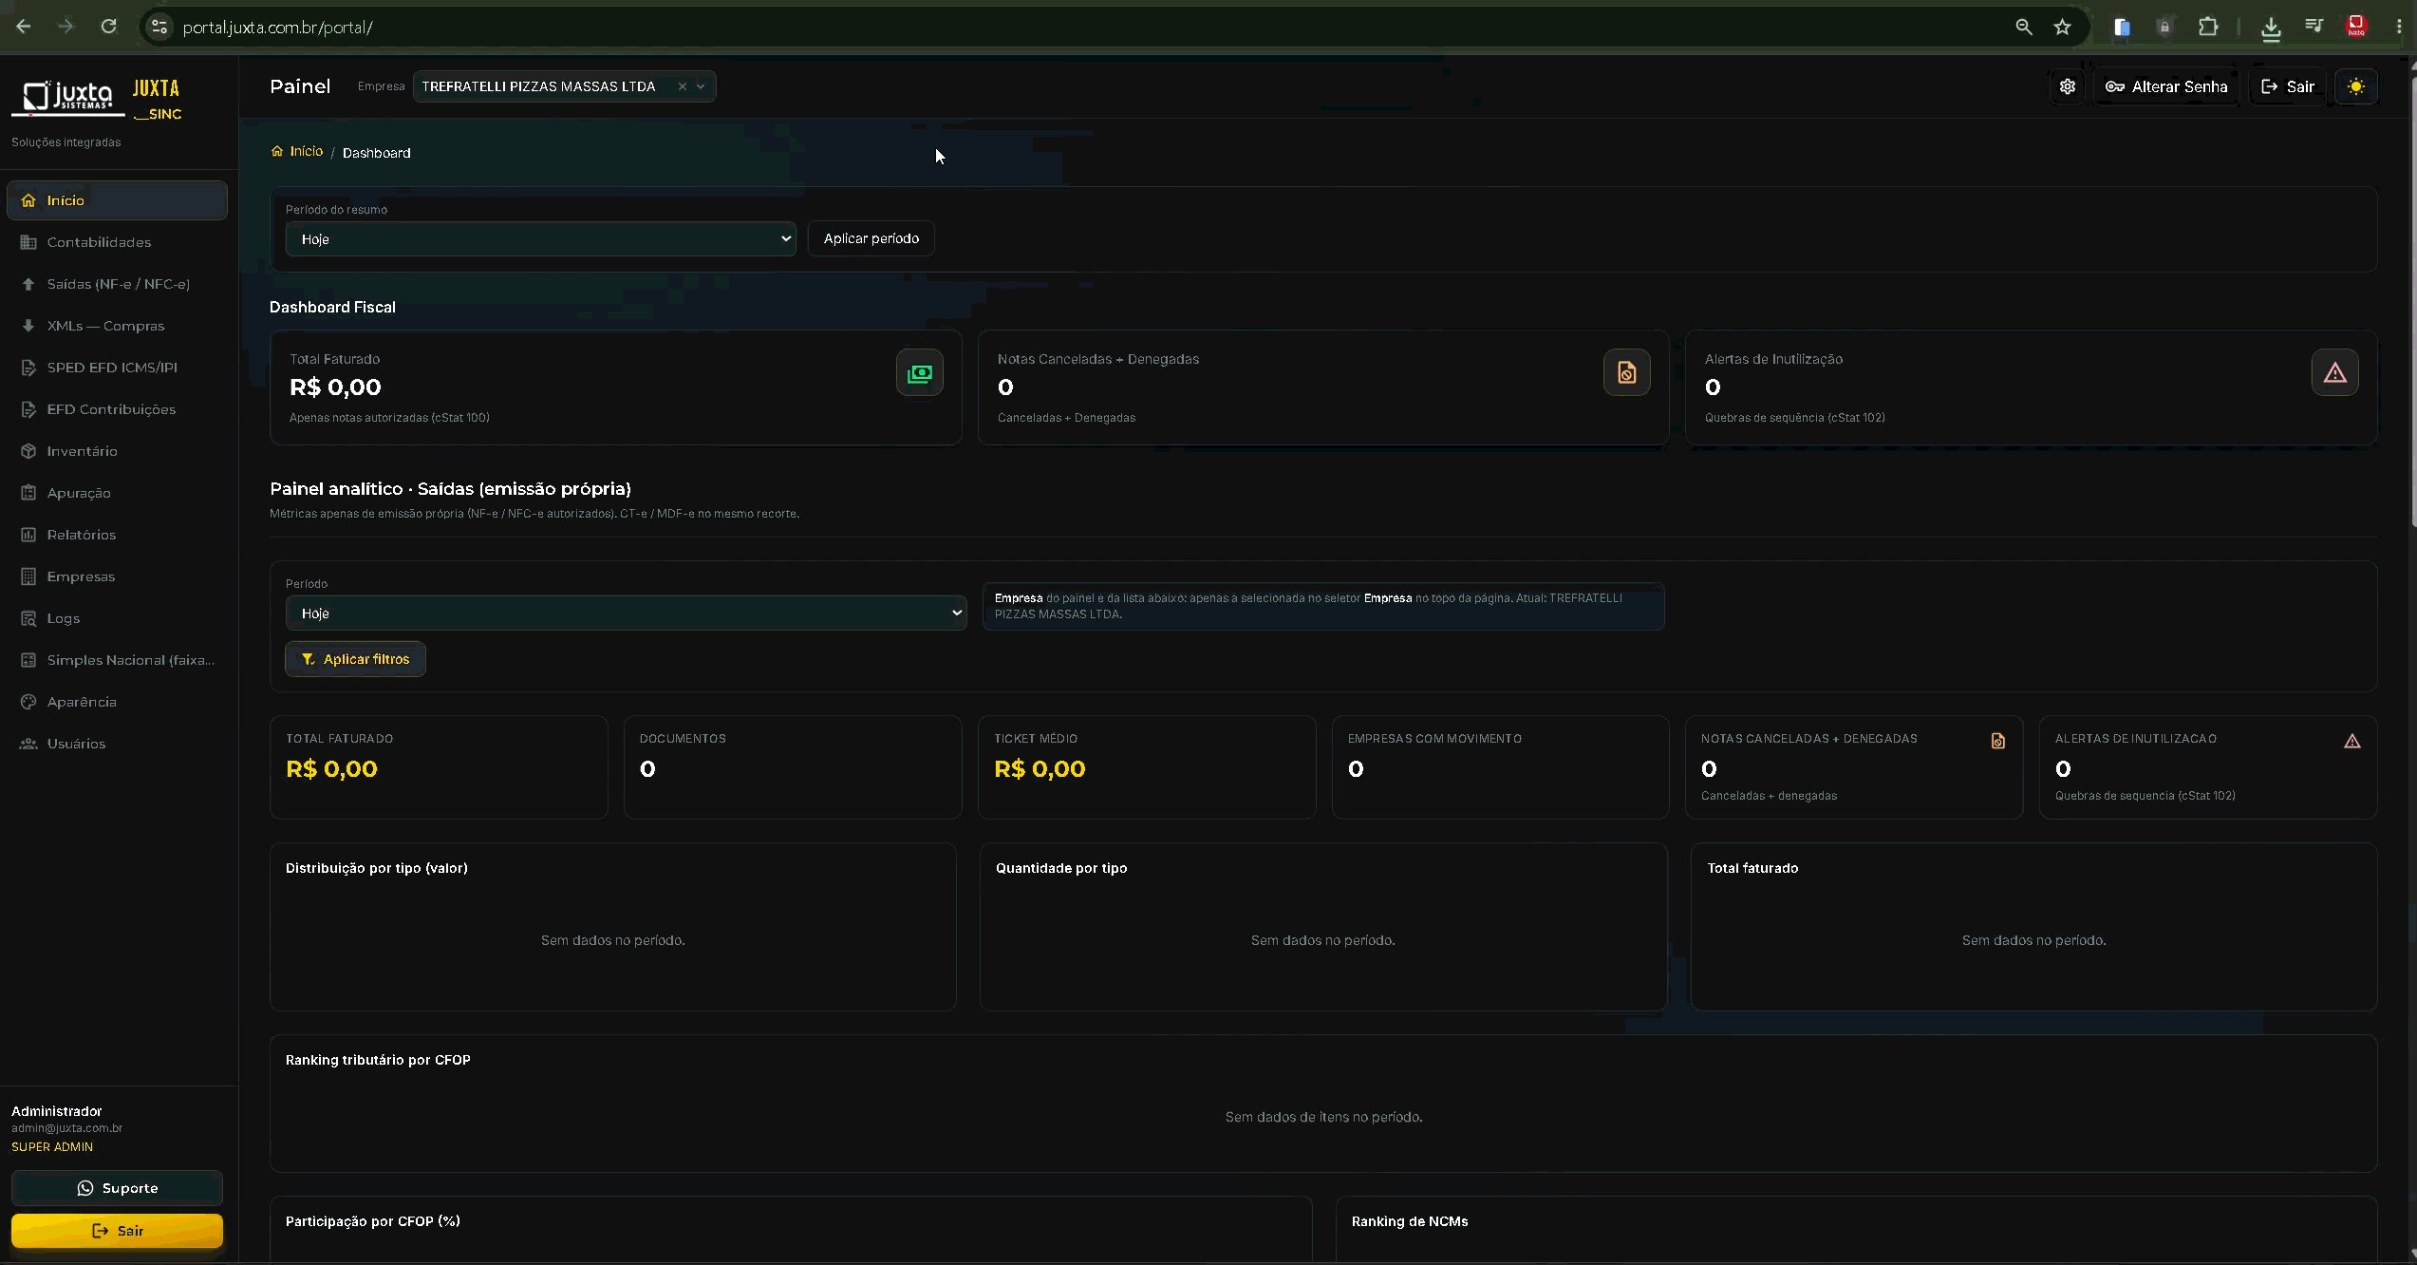Click the Inventário box icon in sidebar
The height and width of the screenshot is (1265, 2417).
tap(28, 451)
